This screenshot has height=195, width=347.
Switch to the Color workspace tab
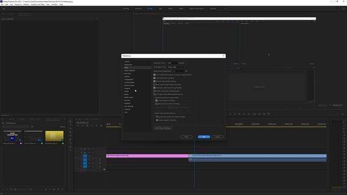tap(160, 9)
